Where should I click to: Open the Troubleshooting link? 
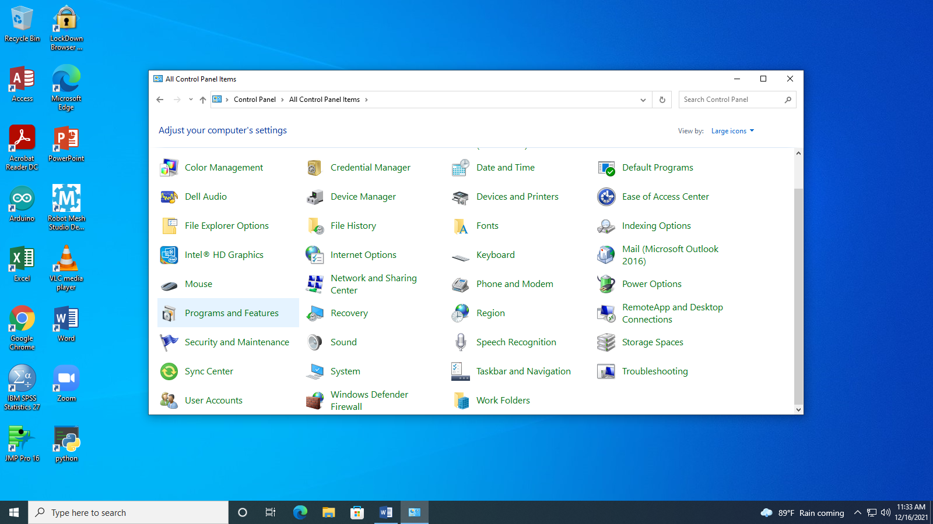[x=655, y=371]
